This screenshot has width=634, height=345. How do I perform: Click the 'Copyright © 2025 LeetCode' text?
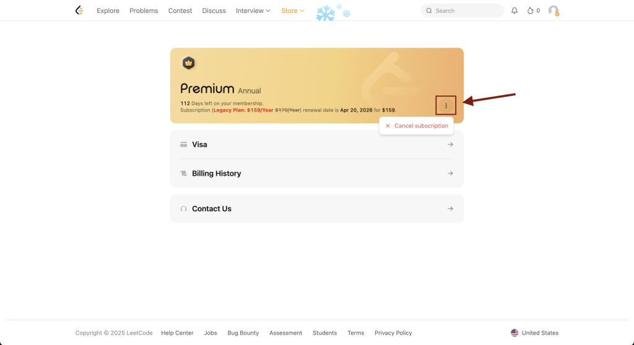(x=114, y=333)
